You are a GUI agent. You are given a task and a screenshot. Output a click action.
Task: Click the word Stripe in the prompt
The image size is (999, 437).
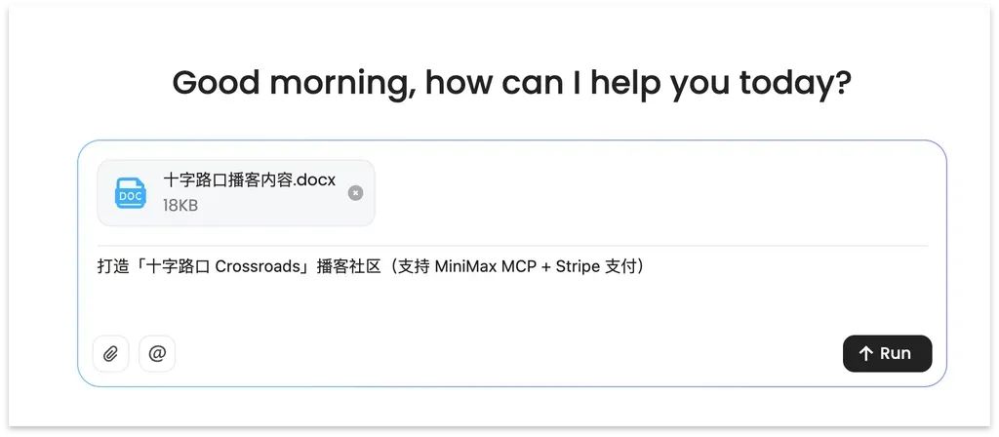tap(578, 266)
